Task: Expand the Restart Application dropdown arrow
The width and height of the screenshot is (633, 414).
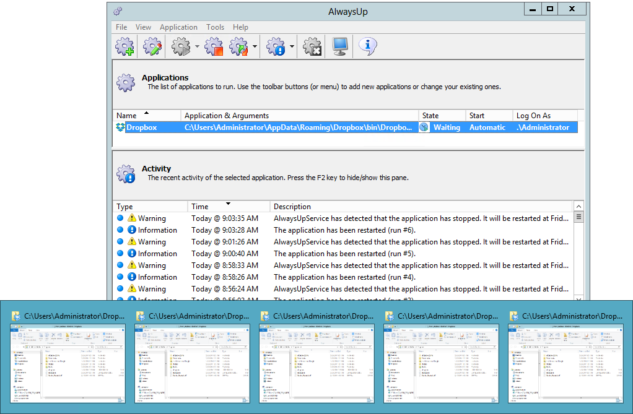Action: point(255,47)
